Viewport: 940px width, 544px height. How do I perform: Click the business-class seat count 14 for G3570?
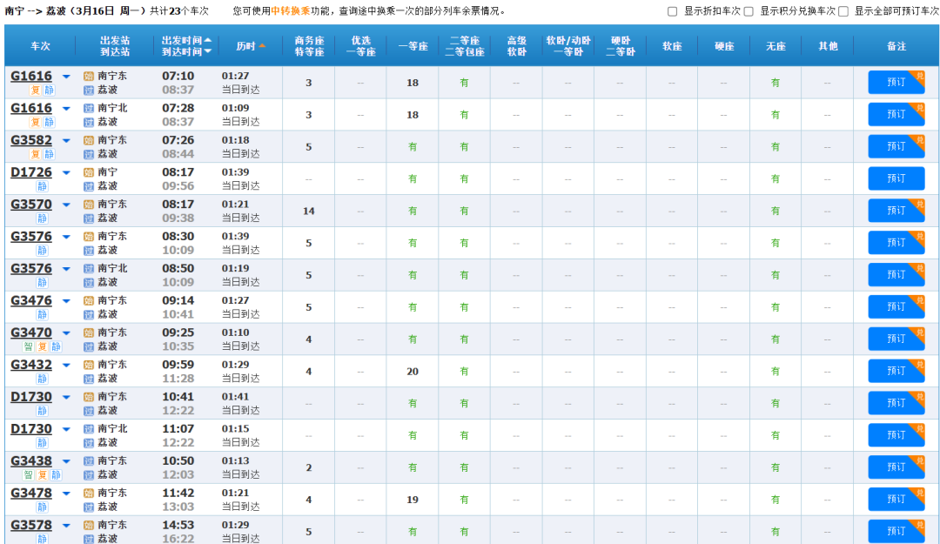click(308, 211)
